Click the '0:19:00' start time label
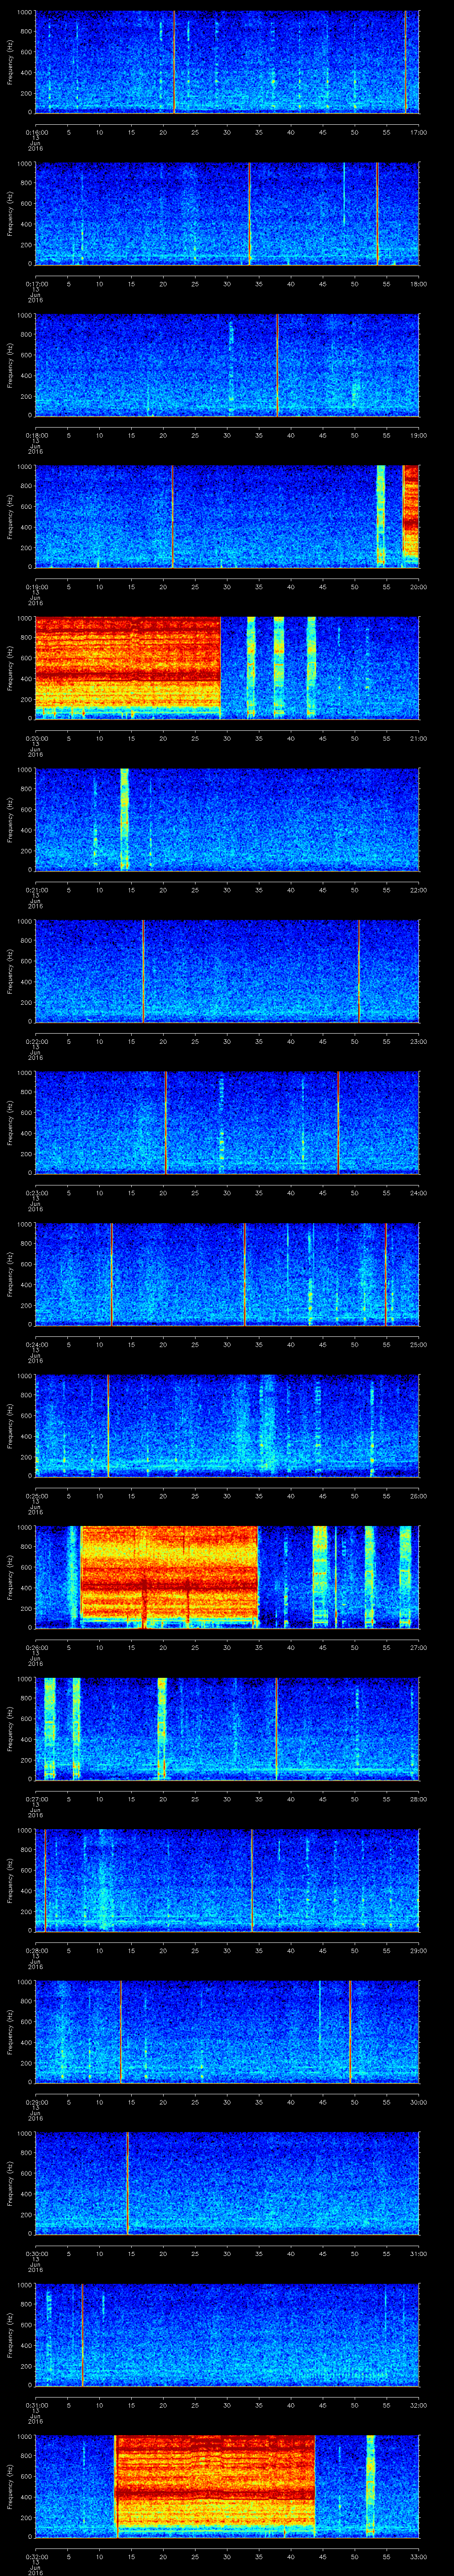Image resolution: width=454 pixels, height=2576 pixels. tap(36, 587)
